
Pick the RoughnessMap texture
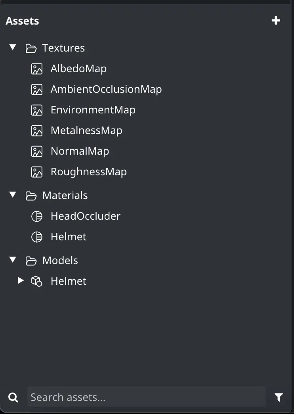tap(89, 172)
